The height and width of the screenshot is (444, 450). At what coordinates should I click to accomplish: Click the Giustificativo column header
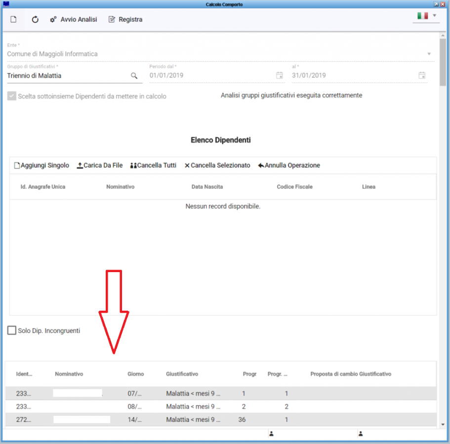pyautogui.click(x=182, y=374)
